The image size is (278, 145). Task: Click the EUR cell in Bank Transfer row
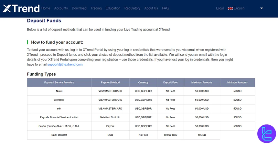pos(110,135)
